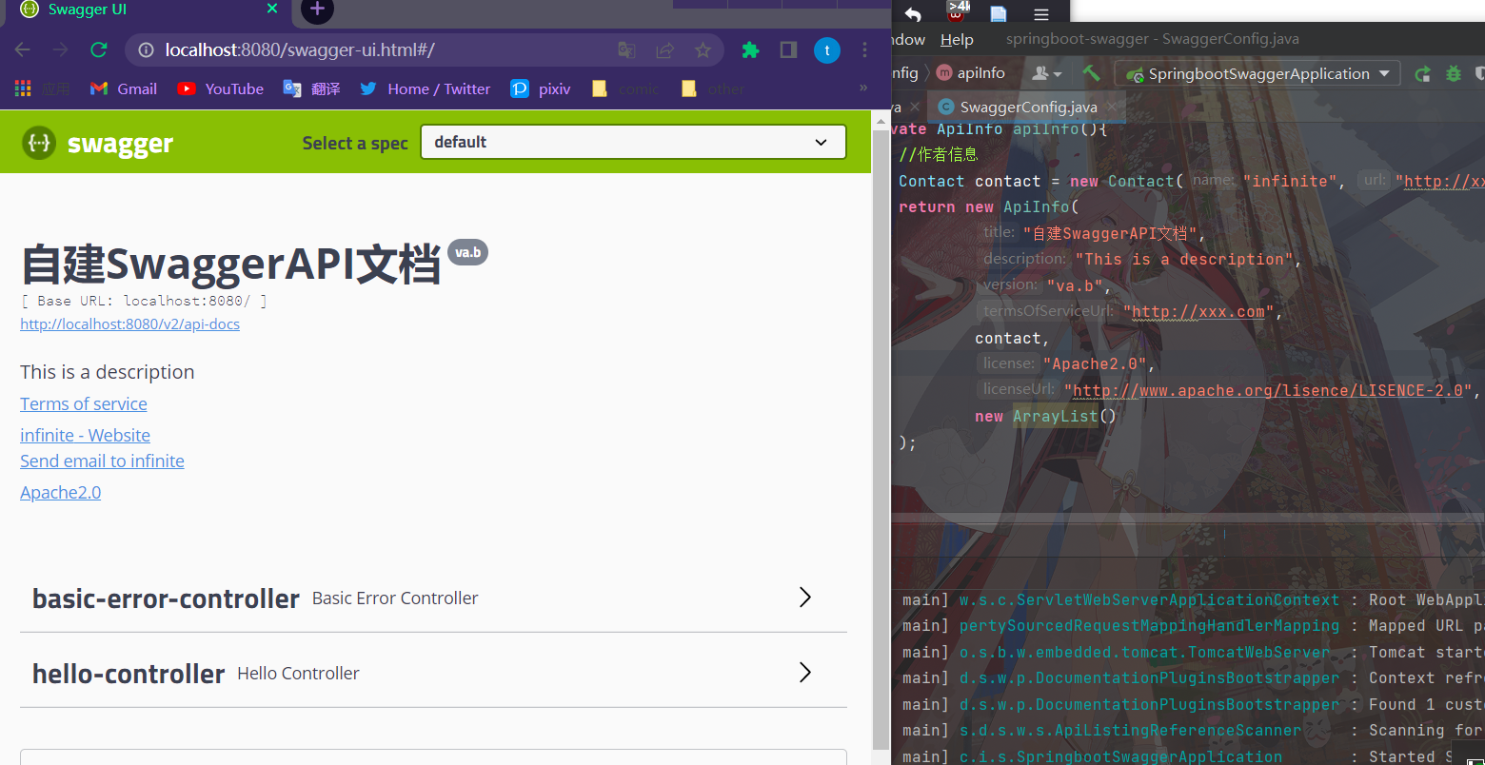Image resolution: width=1485 pixels, height=765 pixels.
Task: Share this page via address bar icon
Action: 664,50
